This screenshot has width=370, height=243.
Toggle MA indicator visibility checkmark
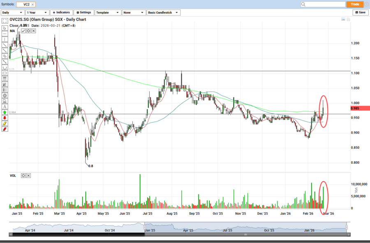coord(23,31)
